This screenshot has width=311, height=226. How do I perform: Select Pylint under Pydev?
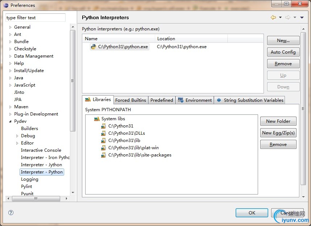click(x=26, y=187)
